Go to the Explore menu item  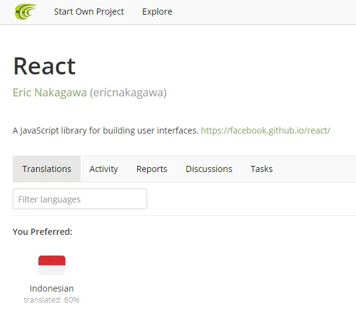(x=157, y=12)
